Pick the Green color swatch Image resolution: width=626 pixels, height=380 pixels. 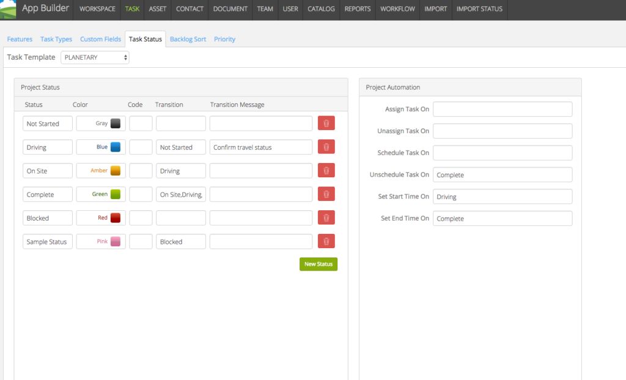116,194
